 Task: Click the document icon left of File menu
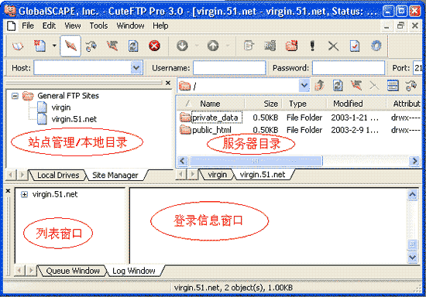12,26
